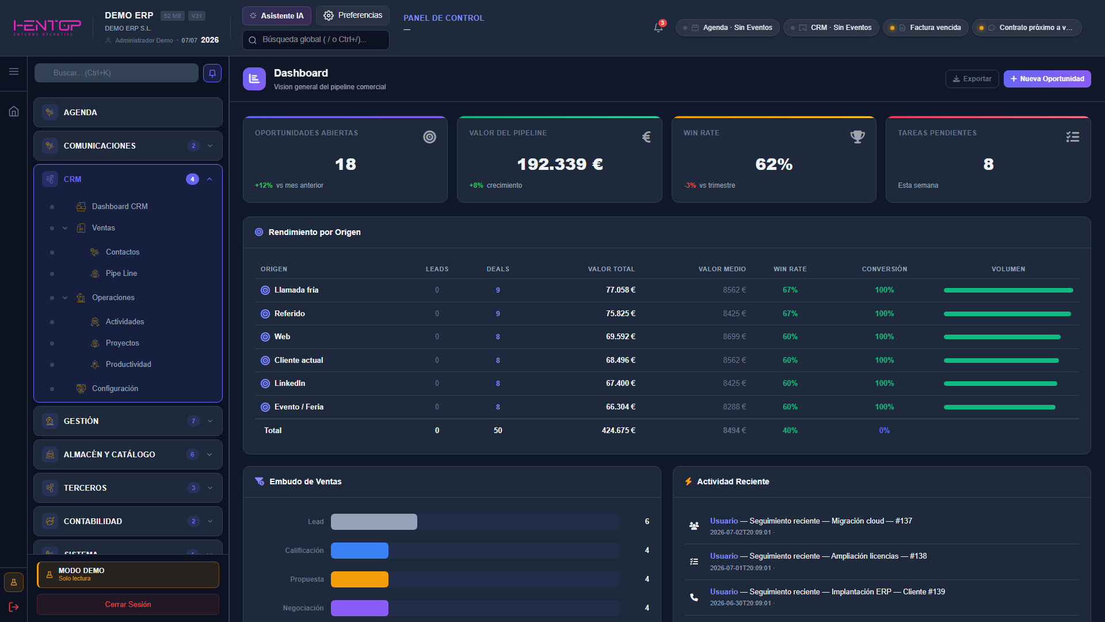Focus the sidebar Buscar field
The image size is (1105, 622).
(x=117, y=73)
